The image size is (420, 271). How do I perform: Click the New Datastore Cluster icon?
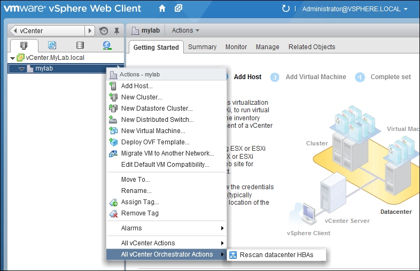pos(113,109)
